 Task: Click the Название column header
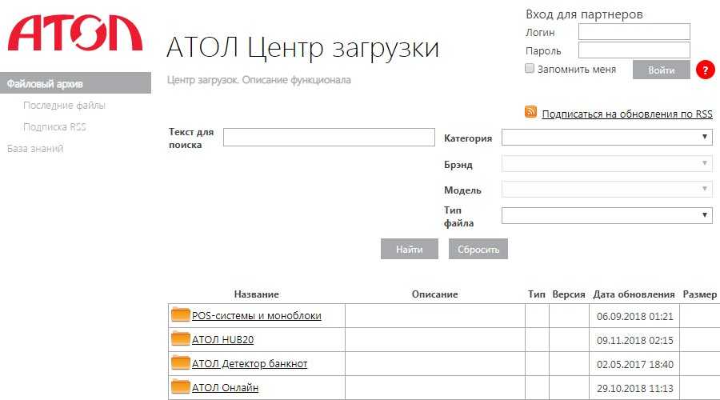pyautogui.click(x=256, y=294)
